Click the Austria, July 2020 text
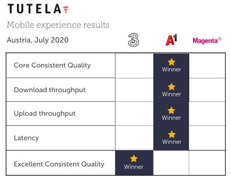The height and width of the screenshot is (181, 231). (38, 40)
